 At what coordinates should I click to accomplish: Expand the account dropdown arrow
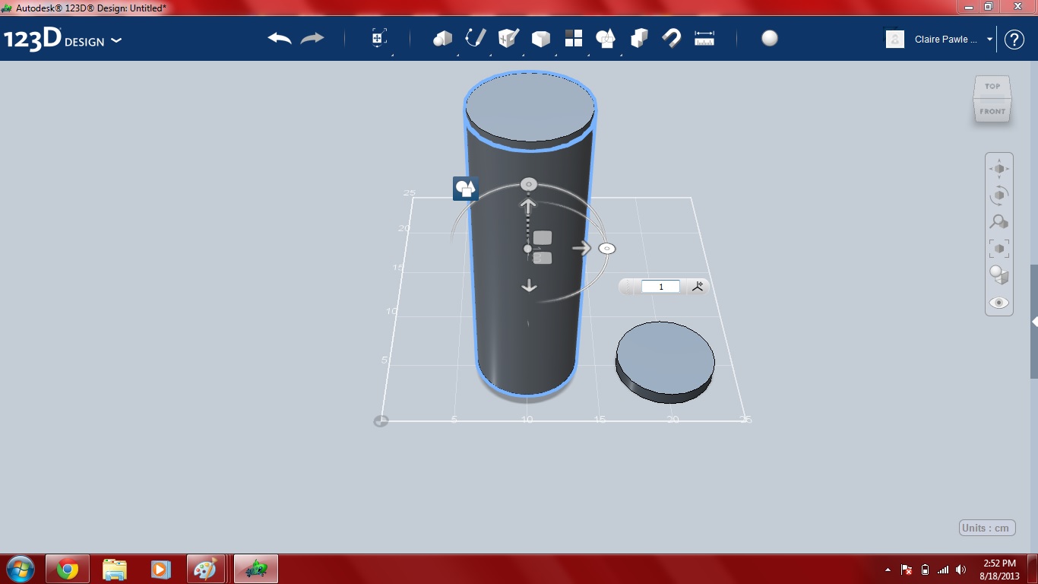tap(989, 40)
